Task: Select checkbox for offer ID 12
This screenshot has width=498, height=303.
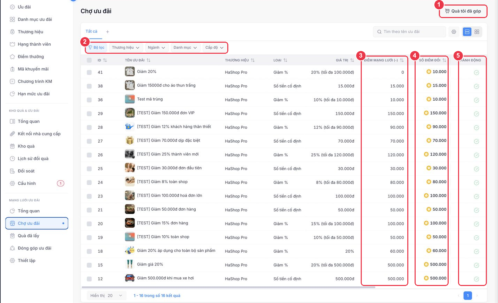Action: click(89, 279)
